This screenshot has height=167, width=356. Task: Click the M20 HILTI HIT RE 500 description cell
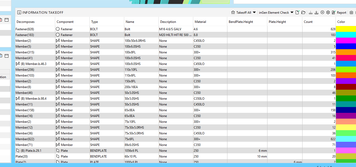(x=176, y=35)
